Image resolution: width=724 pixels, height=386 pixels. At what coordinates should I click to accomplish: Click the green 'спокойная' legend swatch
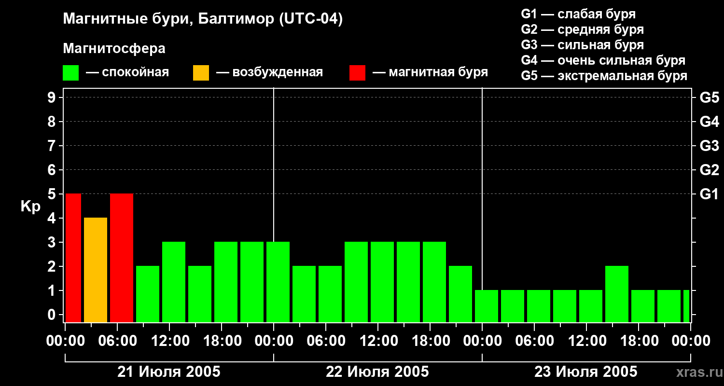[x=71, y=73]
